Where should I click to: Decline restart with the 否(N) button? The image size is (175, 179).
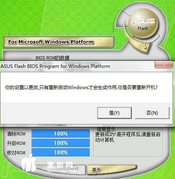click(152, 113)
